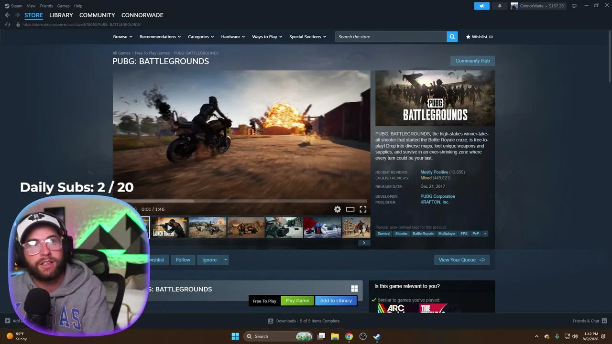Open the Shooter tag

(402, 234)
